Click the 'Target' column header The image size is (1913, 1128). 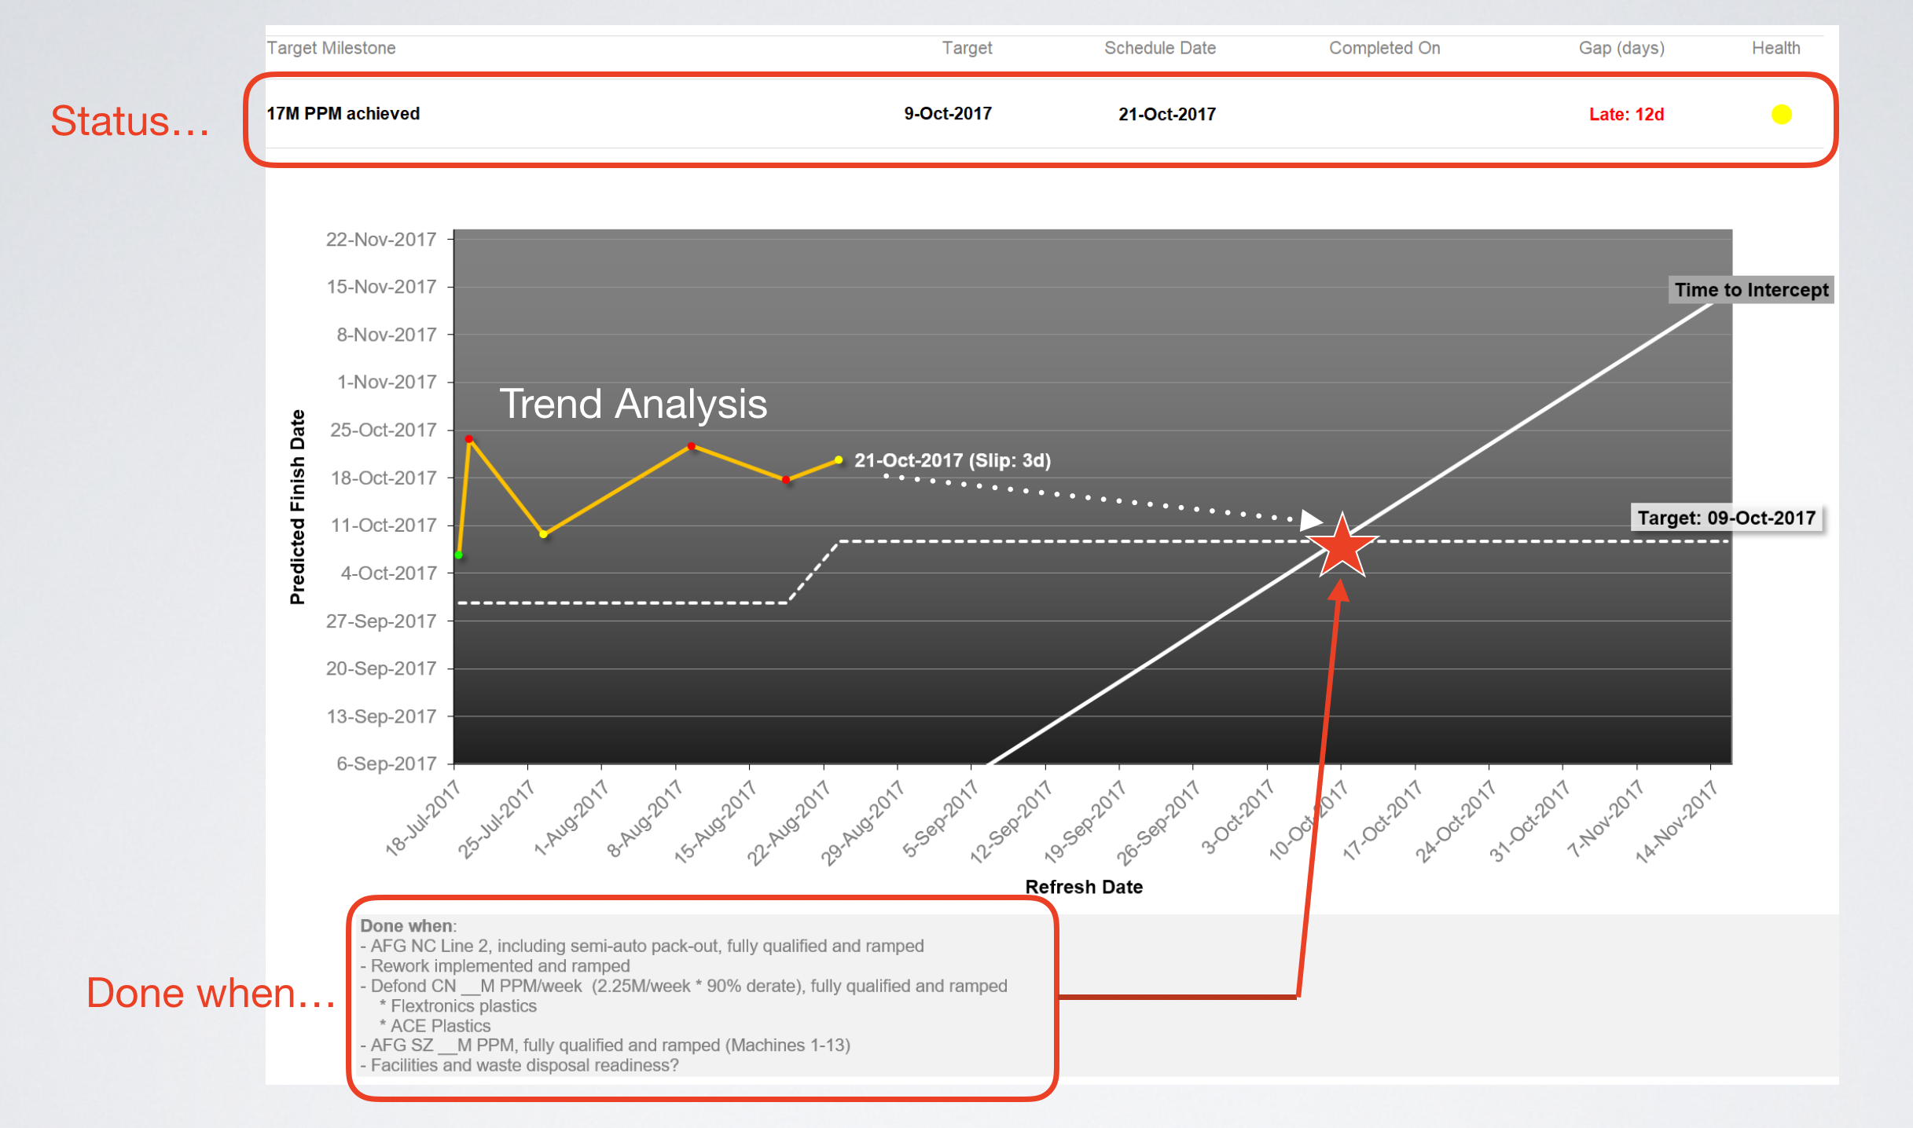(967, 48)
